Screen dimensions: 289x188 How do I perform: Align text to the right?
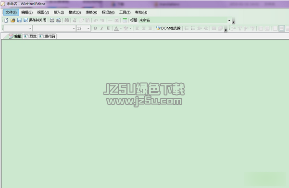(x=150, y=28)
